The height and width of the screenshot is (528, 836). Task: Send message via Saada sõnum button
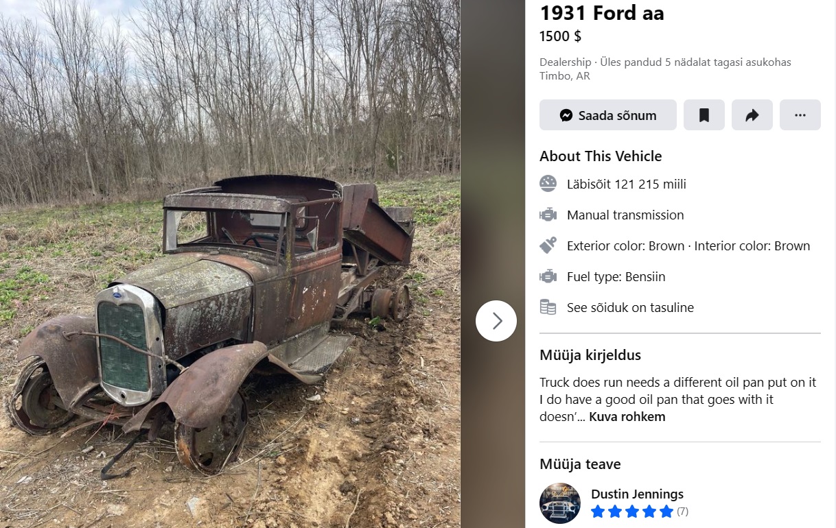click(608, 115)
